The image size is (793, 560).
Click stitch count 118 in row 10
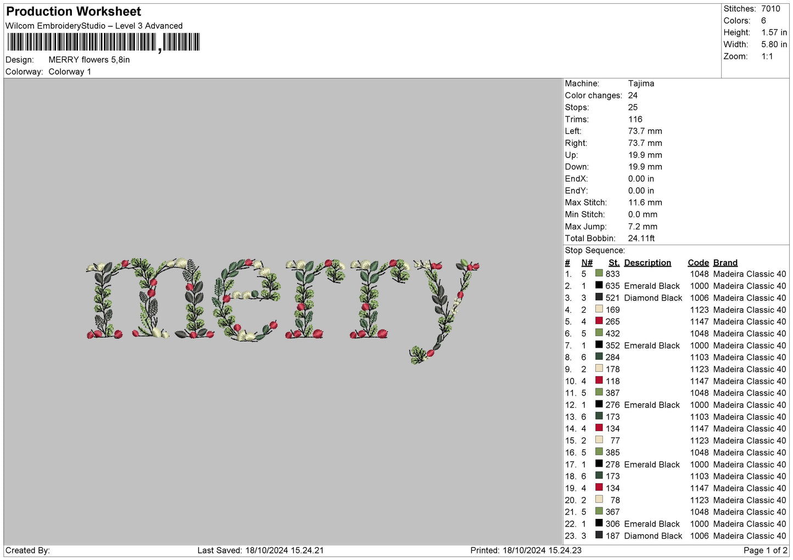click(613, 381)
